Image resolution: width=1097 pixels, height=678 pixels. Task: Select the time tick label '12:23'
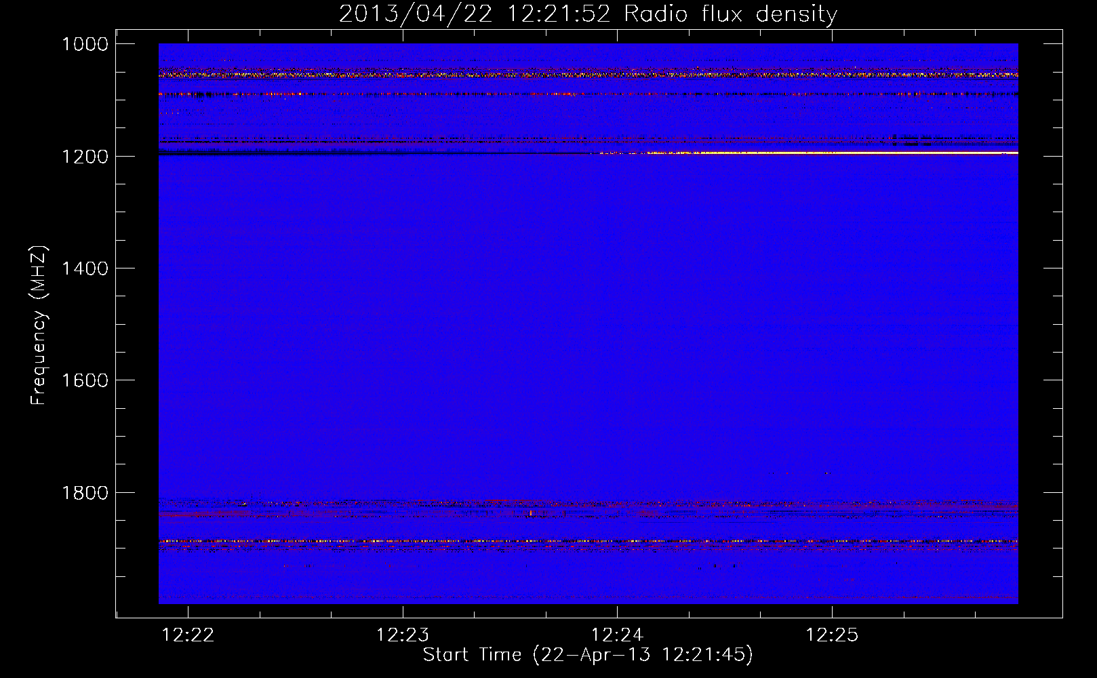pos(403,635)
